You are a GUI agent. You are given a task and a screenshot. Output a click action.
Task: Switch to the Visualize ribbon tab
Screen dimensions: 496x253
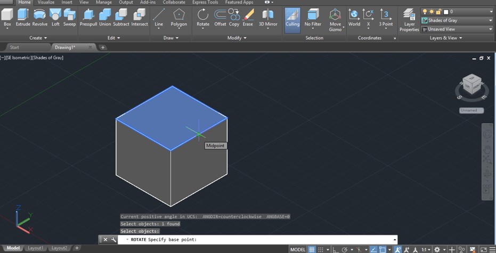(x=46, y=3)
